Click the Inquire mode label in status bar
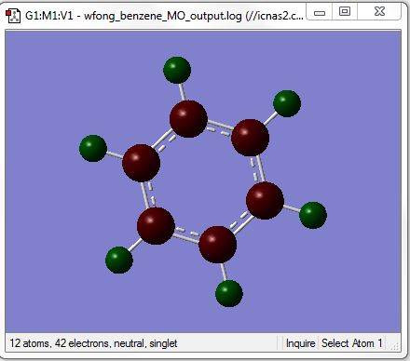The width and height of the screenshot is (410, 361). [300, 343]
